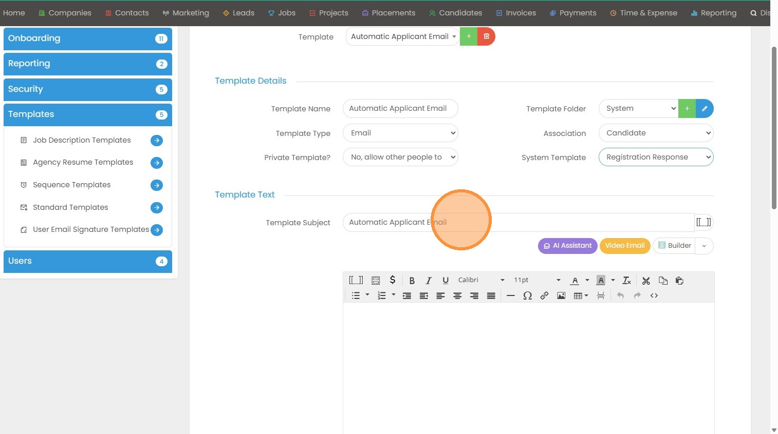Open Invoices in the top navigation
Image resolution: width=778 pixels, height=434 pixels.
tap(516, 13)
